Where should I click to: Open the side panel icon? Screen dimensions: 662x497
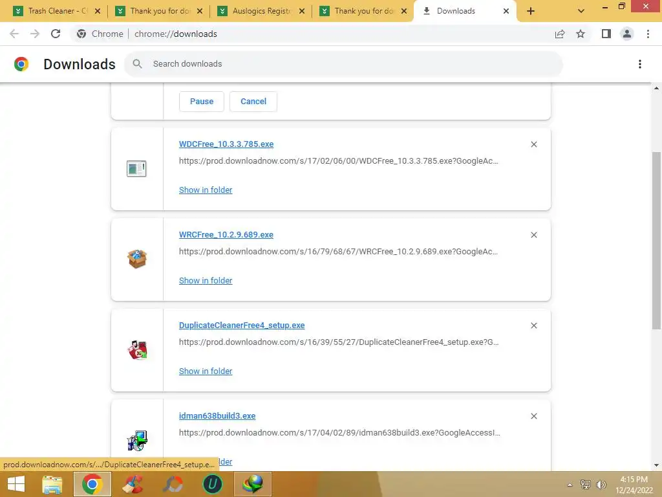click(606, 34)
